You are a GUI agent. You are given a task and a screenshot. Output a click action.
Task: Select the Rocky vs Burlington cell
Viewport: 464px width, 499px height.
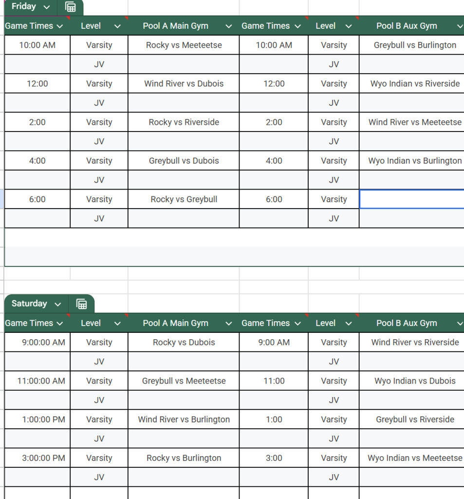click(184, 458)
